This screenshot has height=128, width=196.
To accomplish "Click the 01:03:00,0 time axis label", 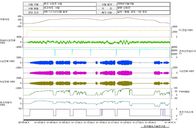I will point(40,122).
